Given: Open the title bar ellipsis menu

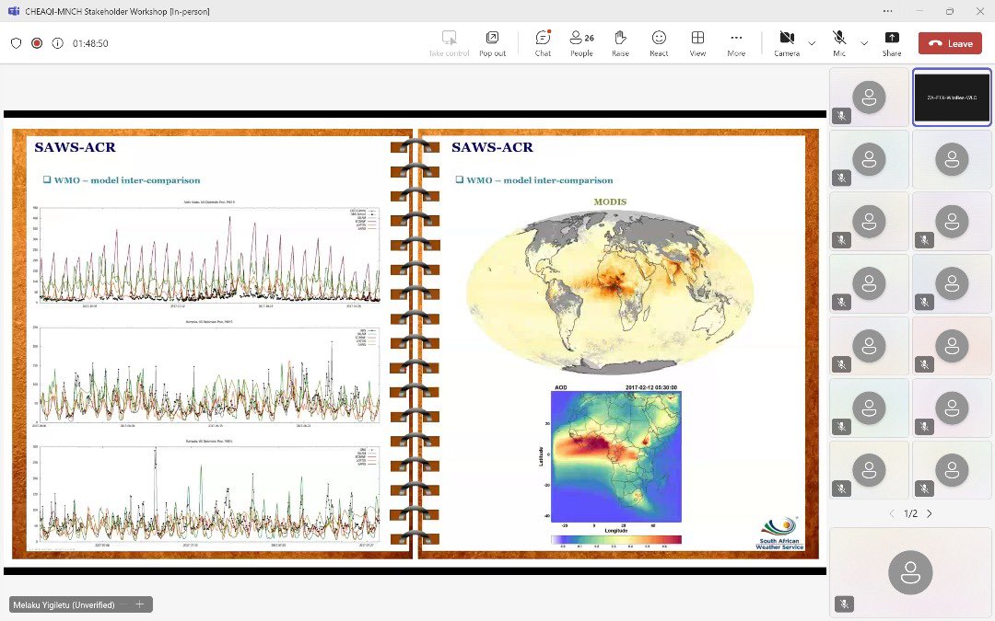Looking at the screenshot, I should pos(888,11).
